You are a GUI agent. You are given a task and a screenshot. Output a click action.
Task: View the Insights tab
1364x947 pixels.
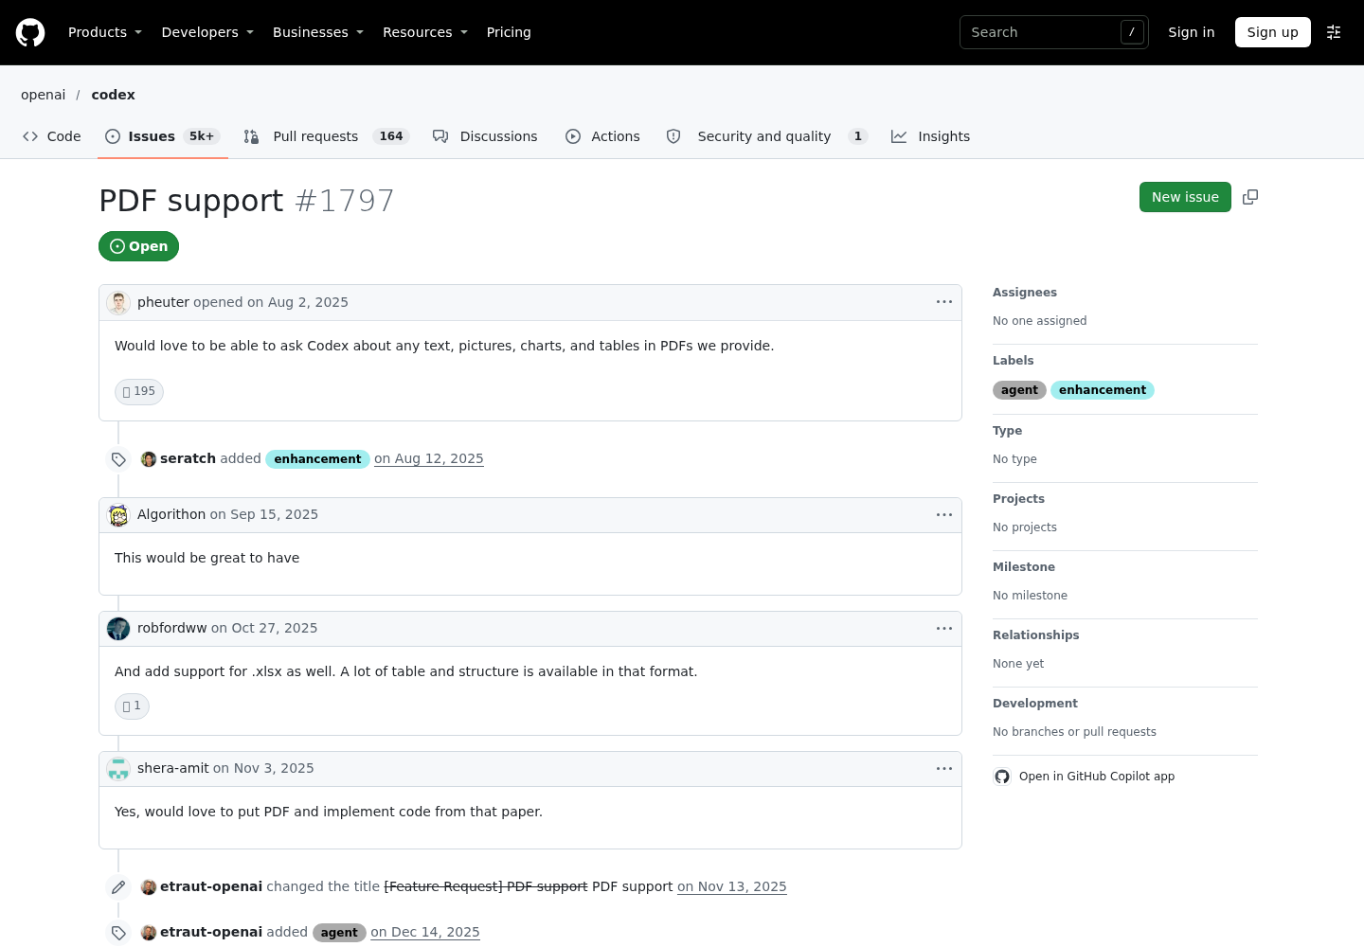[931, 136]
